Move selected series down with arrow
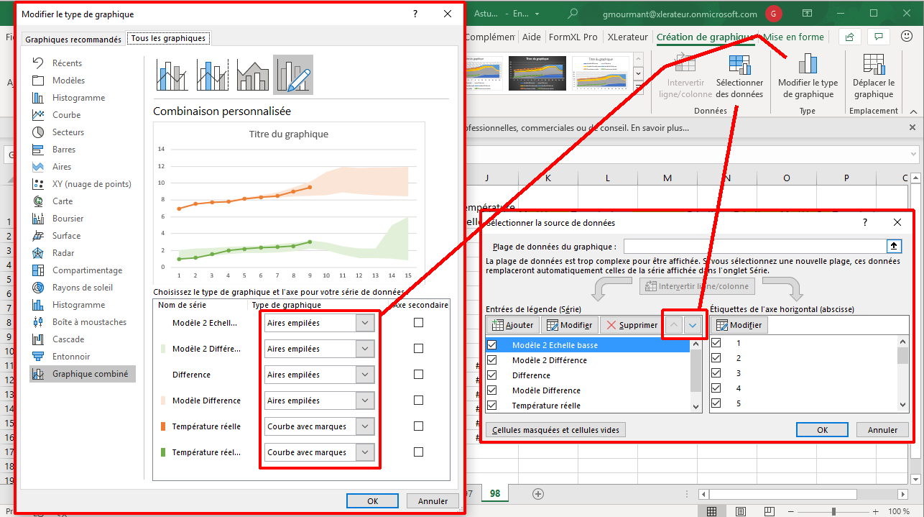 point(693,325)
